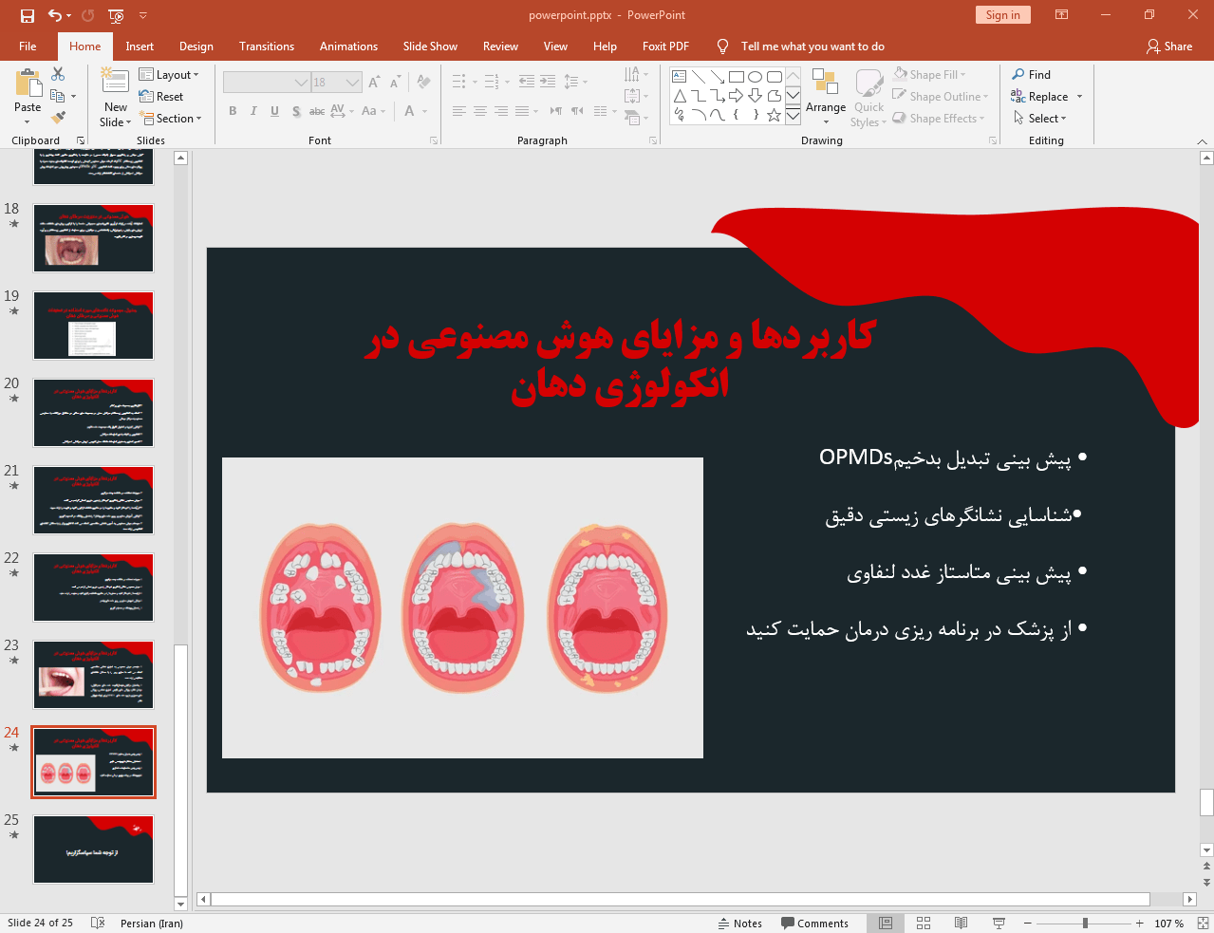The image size is (1214, 933).
Task: Open the font name combo box
Action: (x=267, y=83)
